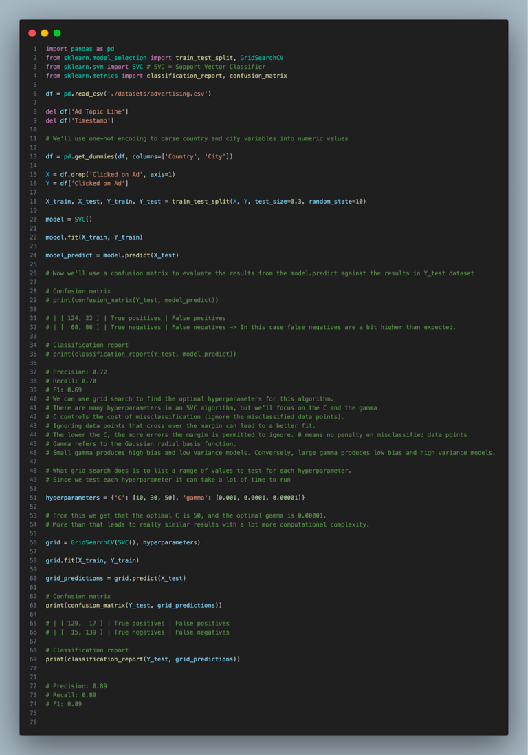Click line number 1 in the gutter
Viewport: 528px width, 755px height.
point(34,49)
